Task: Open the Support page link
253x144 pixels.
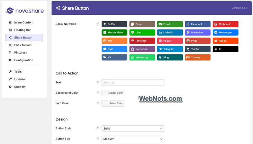Action: click(x=20, y=87)
